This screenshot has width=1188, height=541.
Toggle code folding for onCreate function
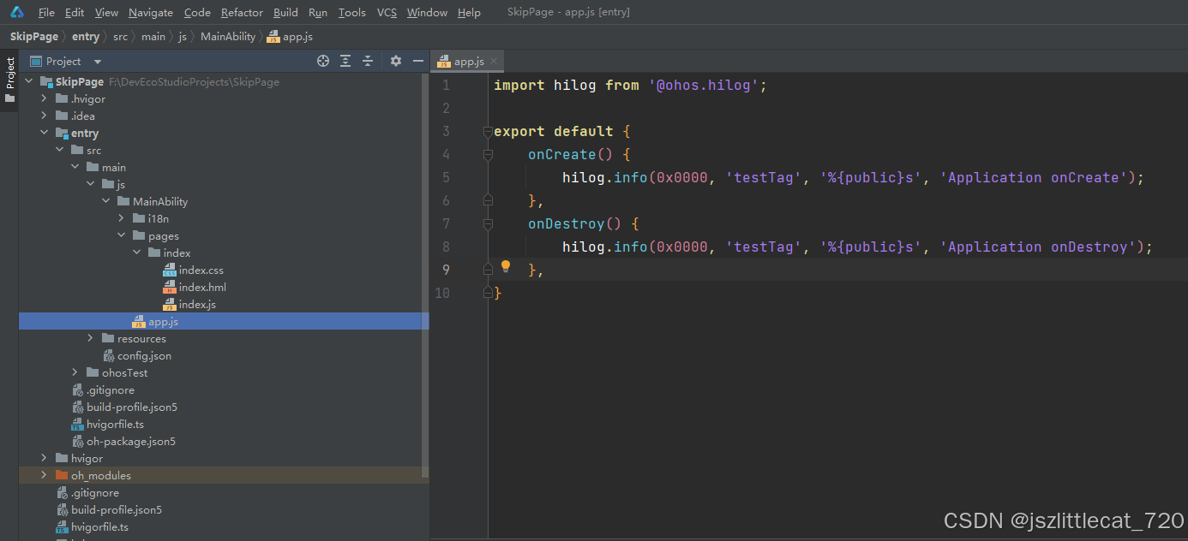point(488,155)
